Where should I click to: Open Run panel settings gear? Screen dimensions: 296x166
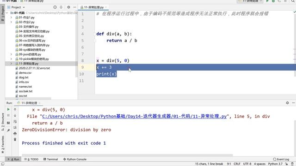pyautogui.click(x=287, y=103)
